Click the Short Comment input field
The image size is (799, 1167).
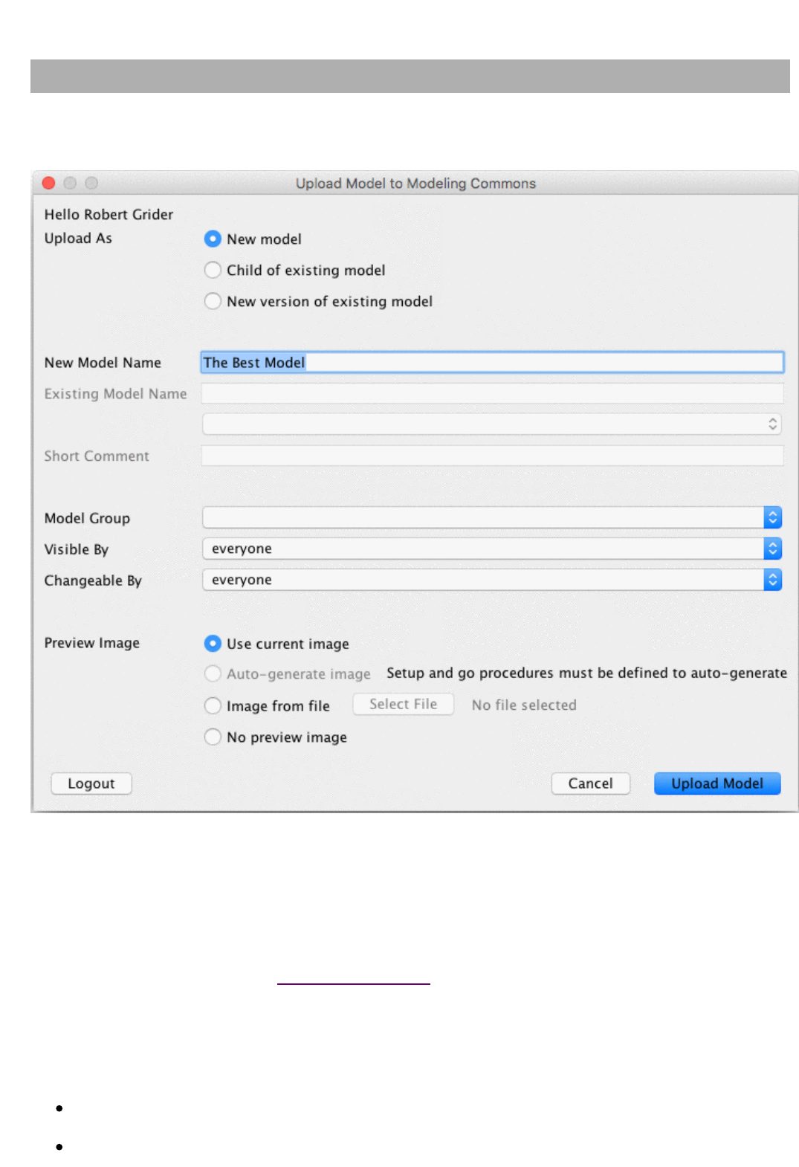pos(492,456)
